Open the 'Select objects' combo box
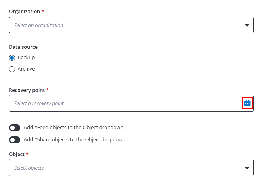263x182 pixels. (123, 168)
